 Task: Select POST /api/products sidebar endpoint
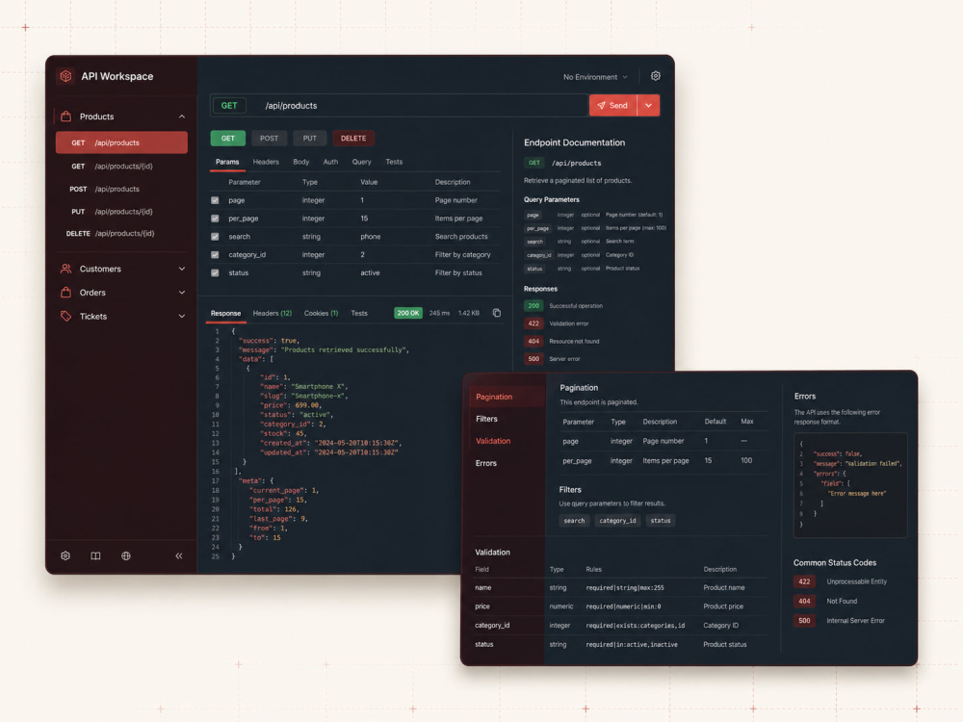(121, 189)
